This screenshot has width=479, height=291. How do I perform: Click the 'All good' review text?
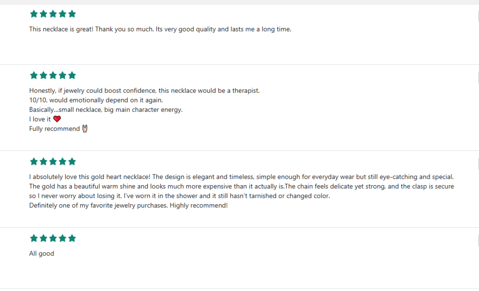pyautogui.click(x=41, y=253)
